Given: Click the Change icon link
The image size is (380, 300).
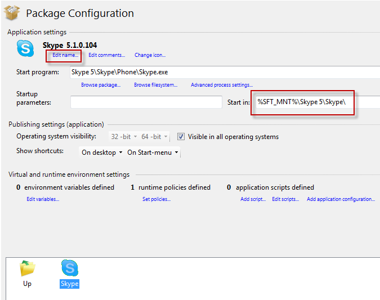Looking at the screenshot, I should (150, 55).
